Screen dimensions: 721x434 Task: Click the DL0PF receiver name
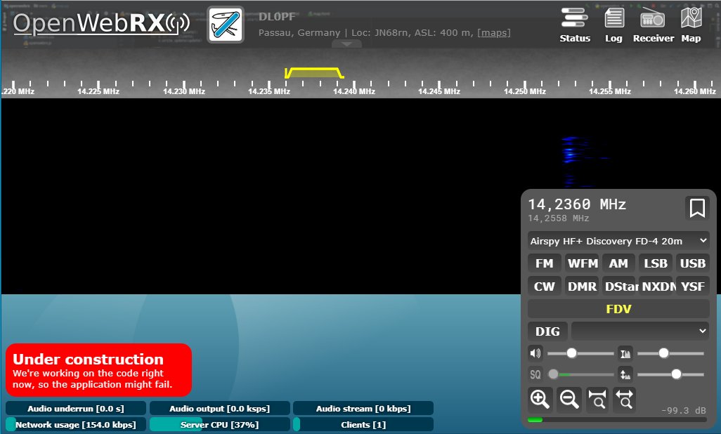point(277,17)
